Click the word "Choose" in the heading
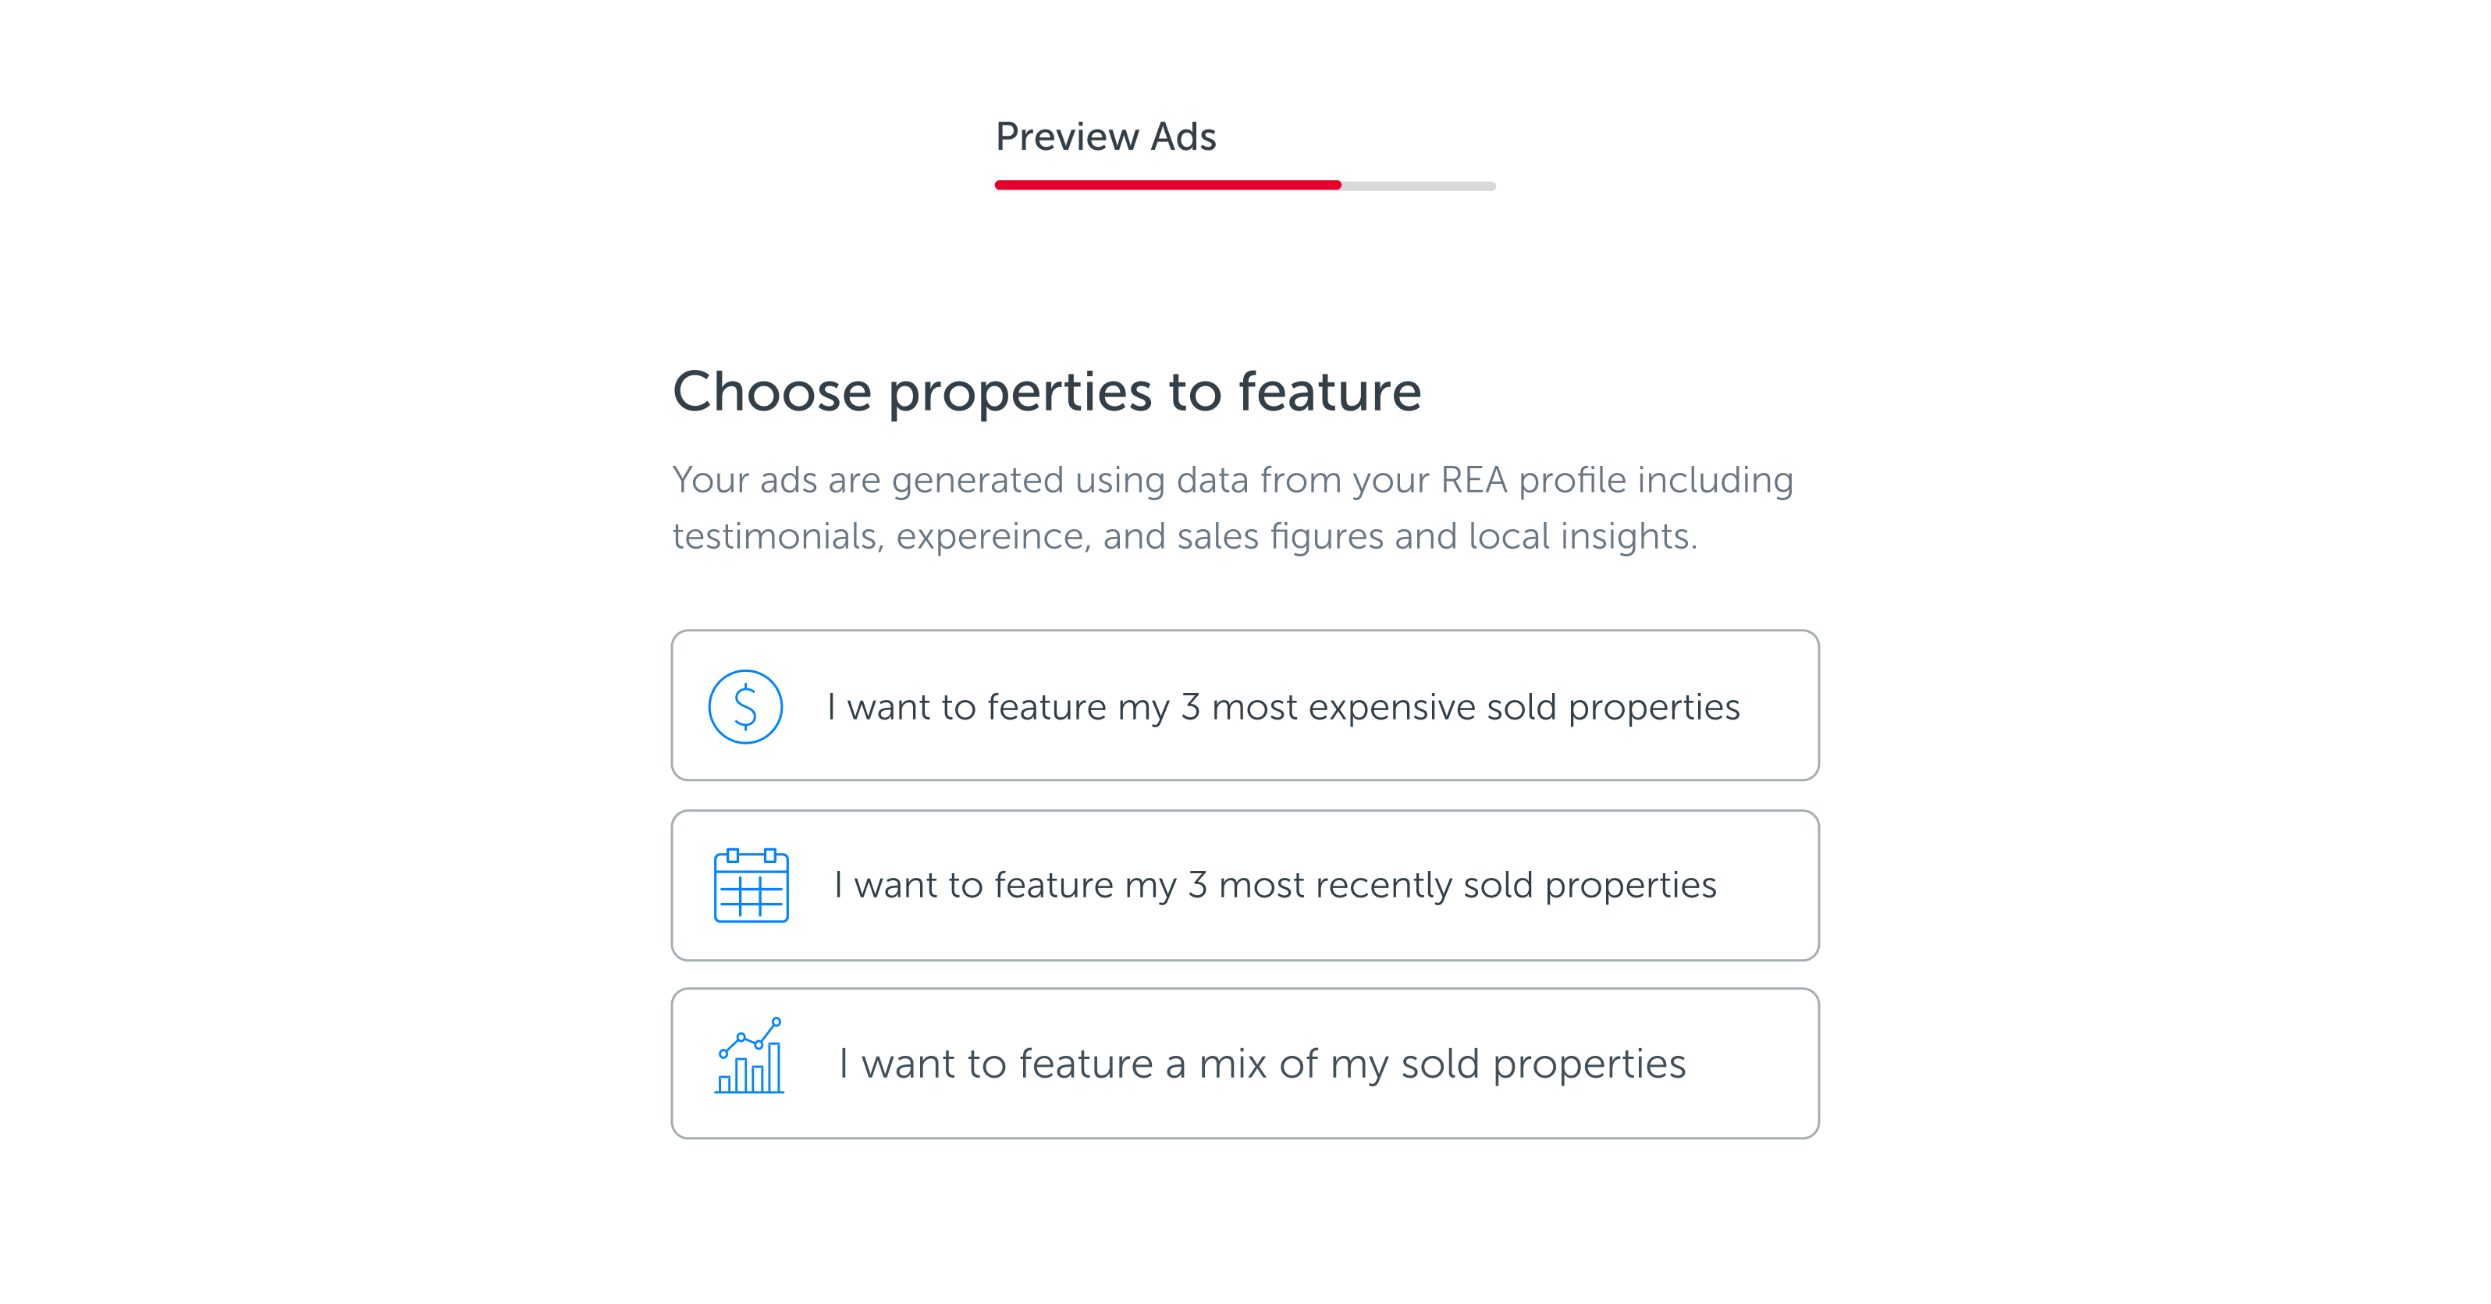The image size is (2491, 1304). (x=772, y=392)
